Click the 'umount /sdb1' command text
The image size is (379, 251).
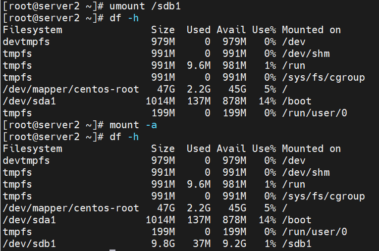click(145, 6)
